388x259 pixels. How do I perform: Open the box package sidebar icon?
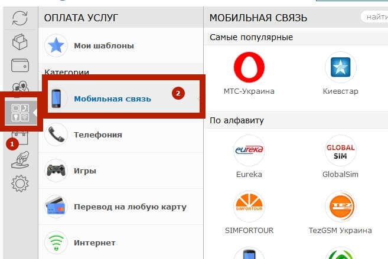pos(20,42)
